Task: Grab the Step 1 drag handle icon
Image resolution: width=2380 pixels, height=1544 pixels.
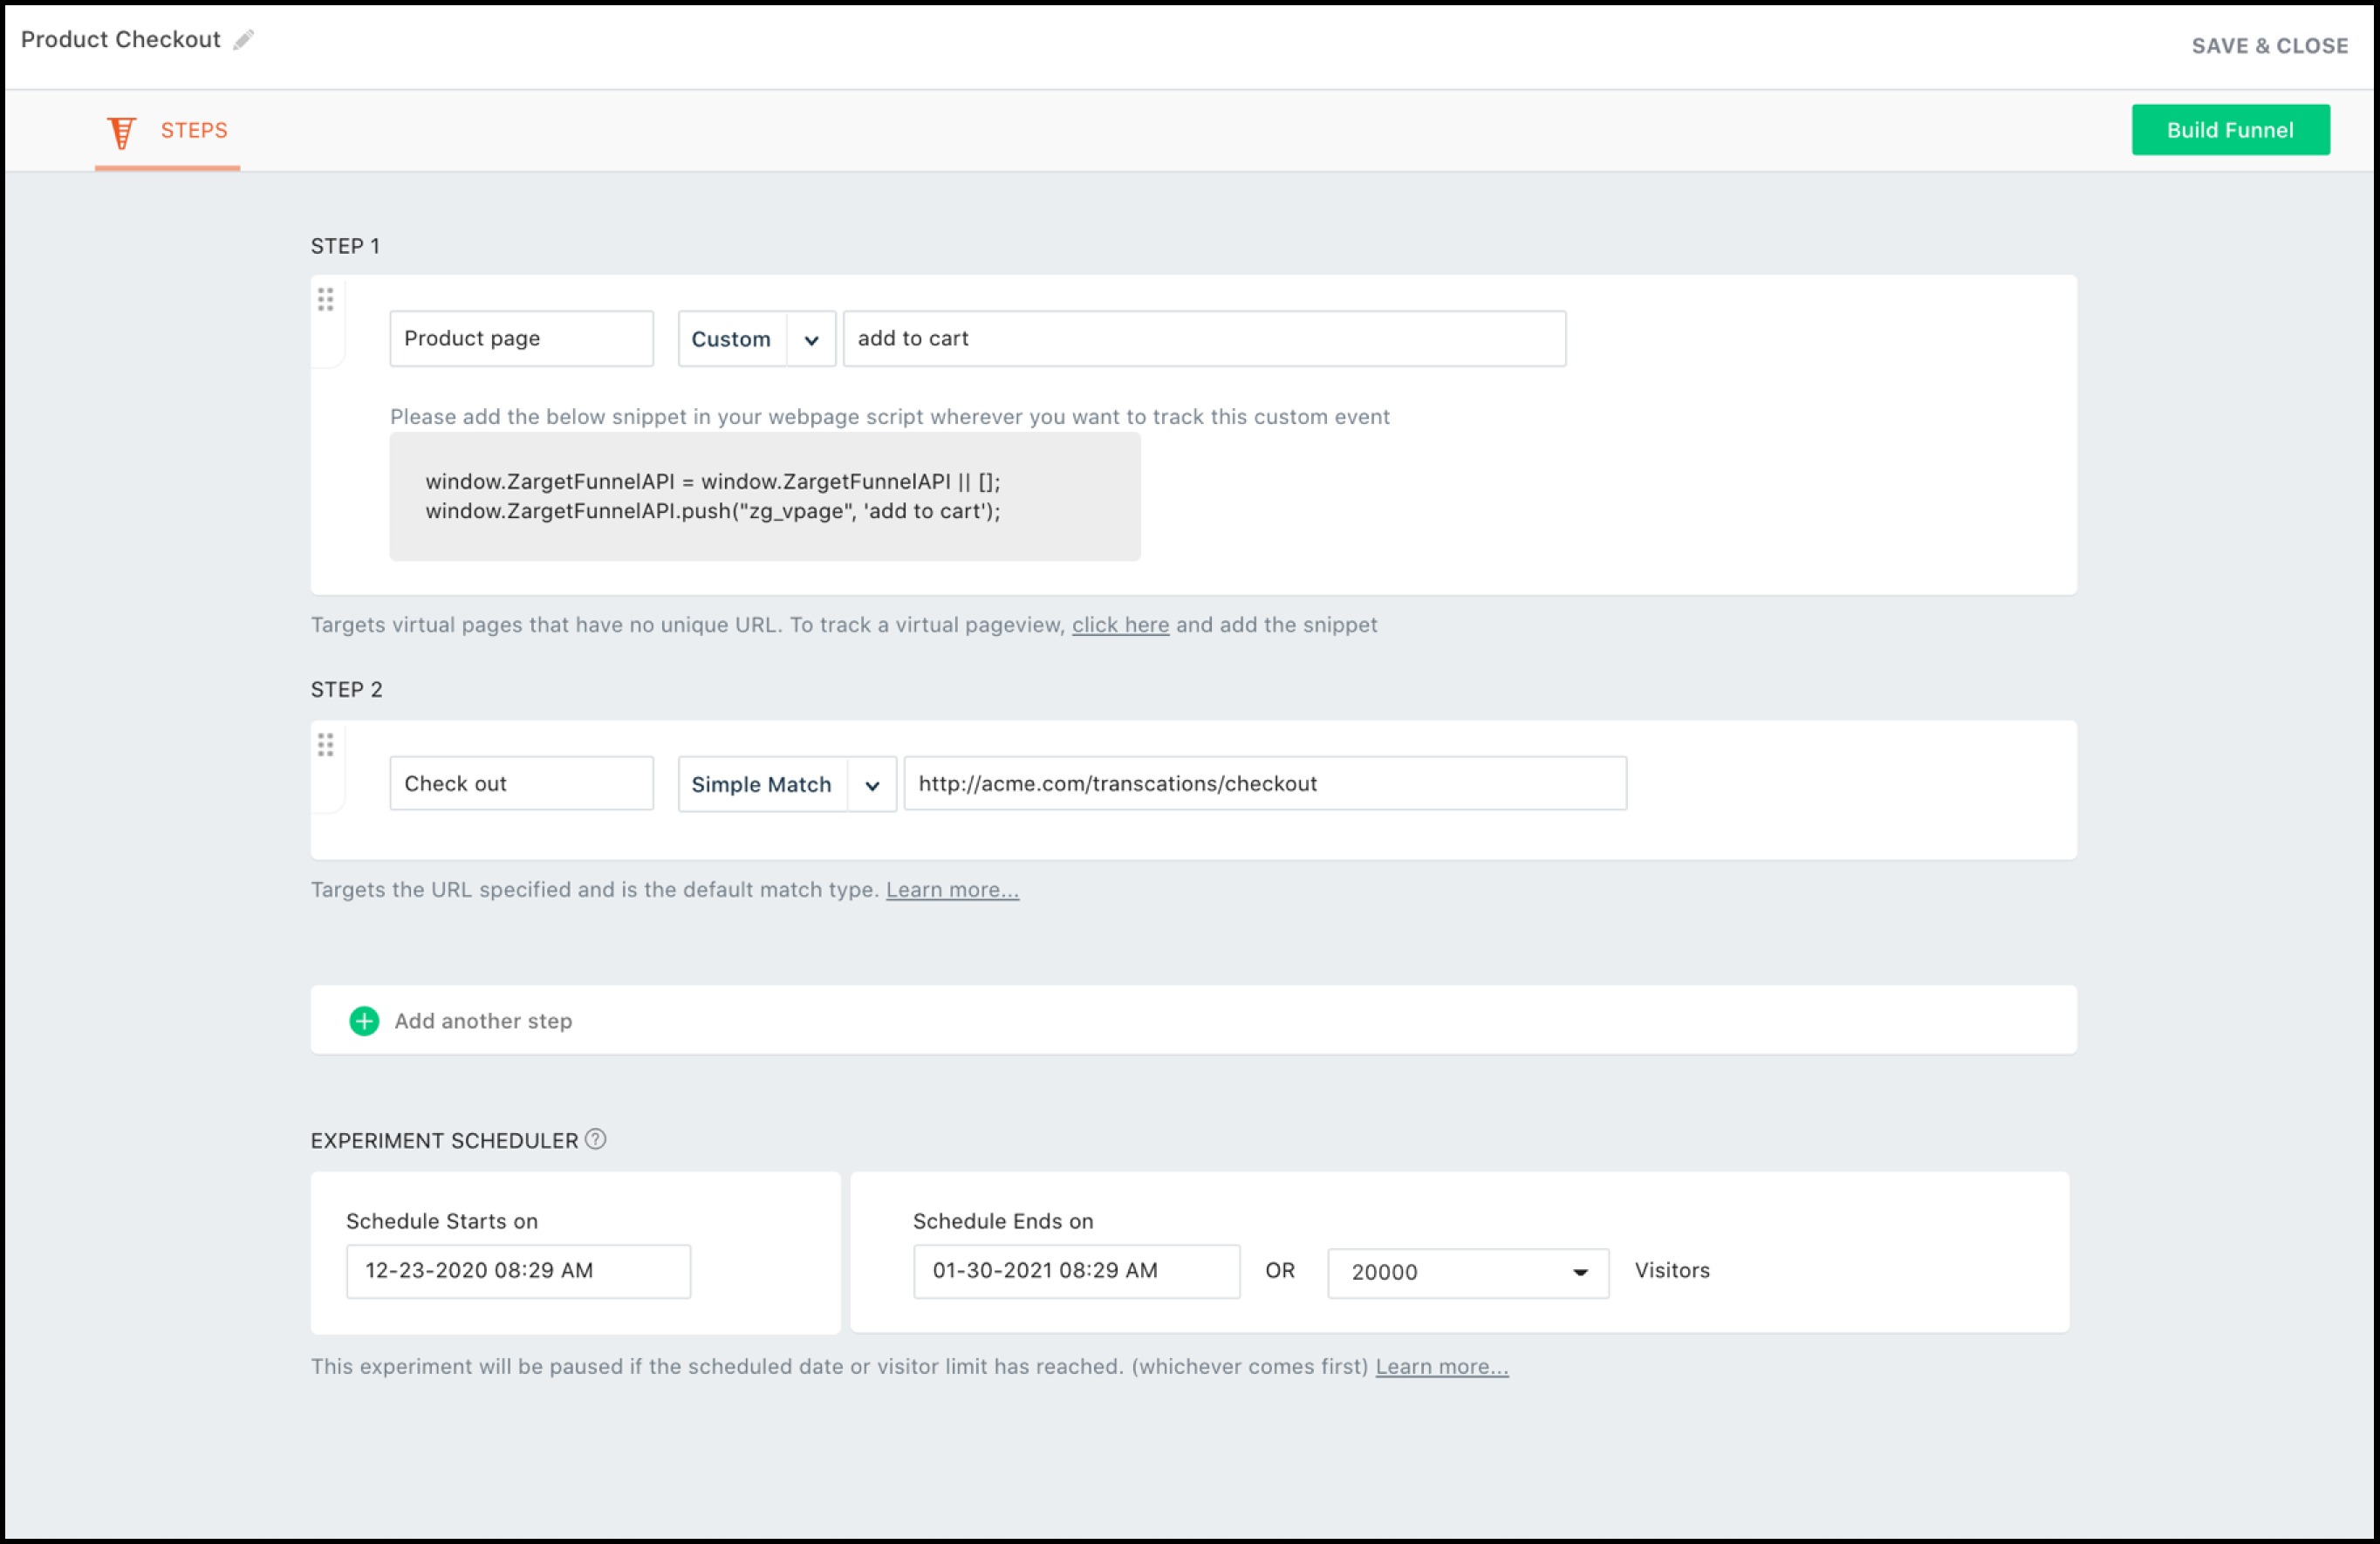Action: pyautogui.click(x=326, y=299)
